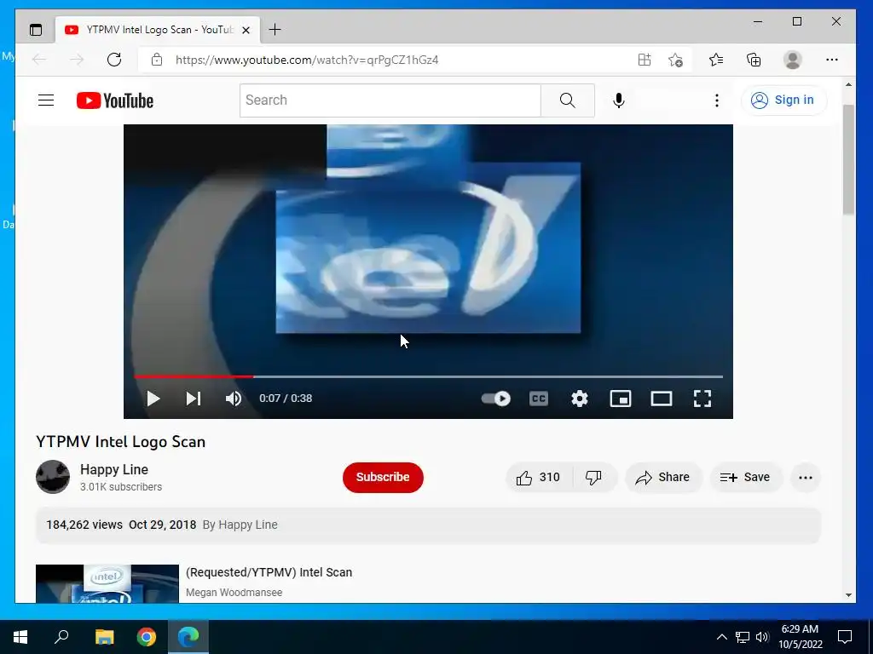This screenshot has width=873, height=654.
Task: Open the Windows Start menu
Action: point(20,637)
